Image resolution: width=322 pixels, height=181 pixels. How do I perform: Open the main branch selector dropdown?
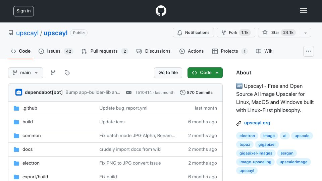coord(26,73)
